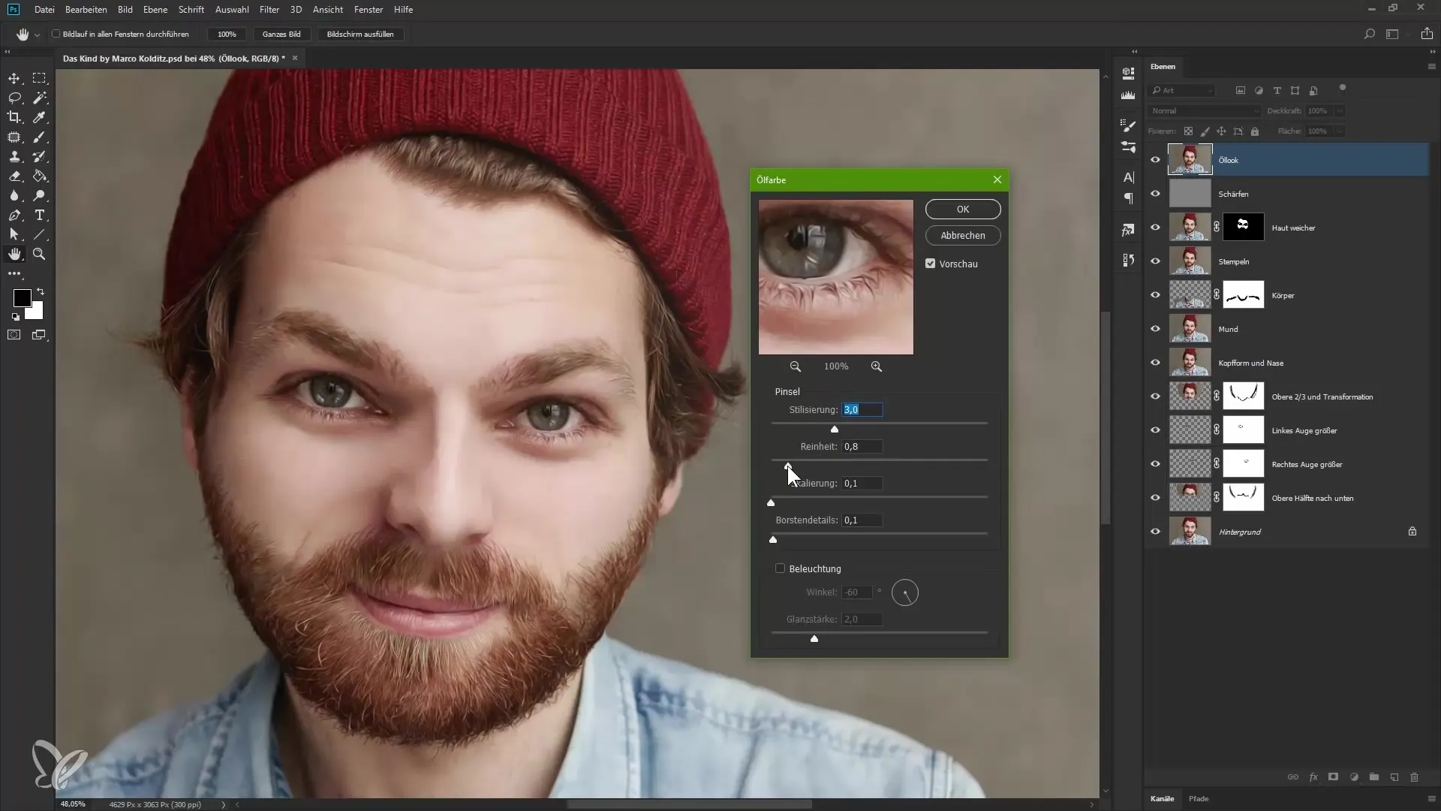Expand the toolbar double-arrow

coord(8,52)
